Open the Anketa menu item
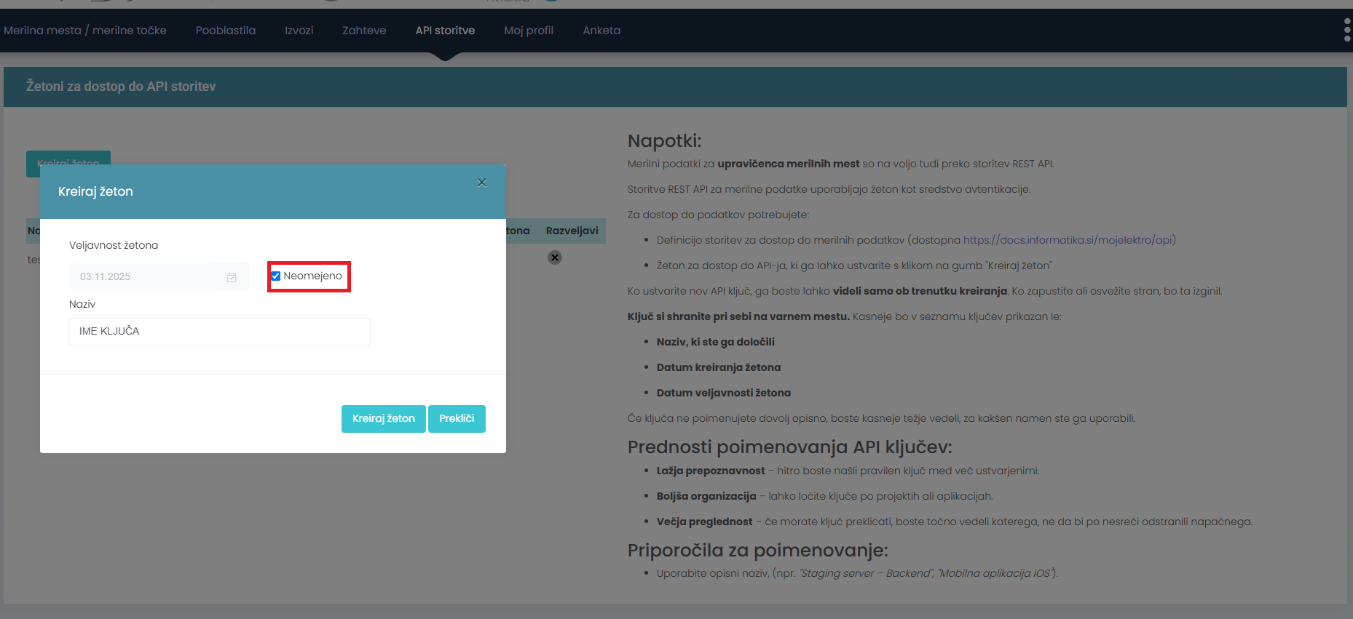The height and width of the screenshot is (619, 1353). tap(601, 31)
